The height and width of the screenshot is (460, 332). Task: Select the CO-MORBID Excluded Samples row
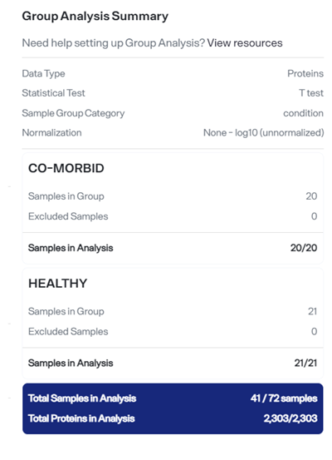pos(173,216)
